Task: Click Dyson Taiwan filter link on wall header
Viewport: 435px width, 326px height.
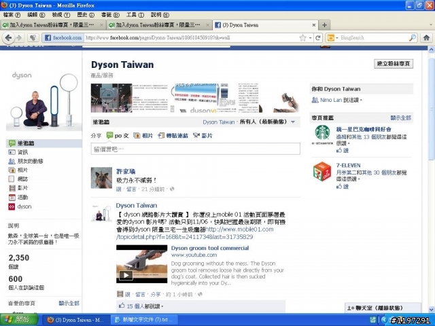Action: (x=219, y=122)
